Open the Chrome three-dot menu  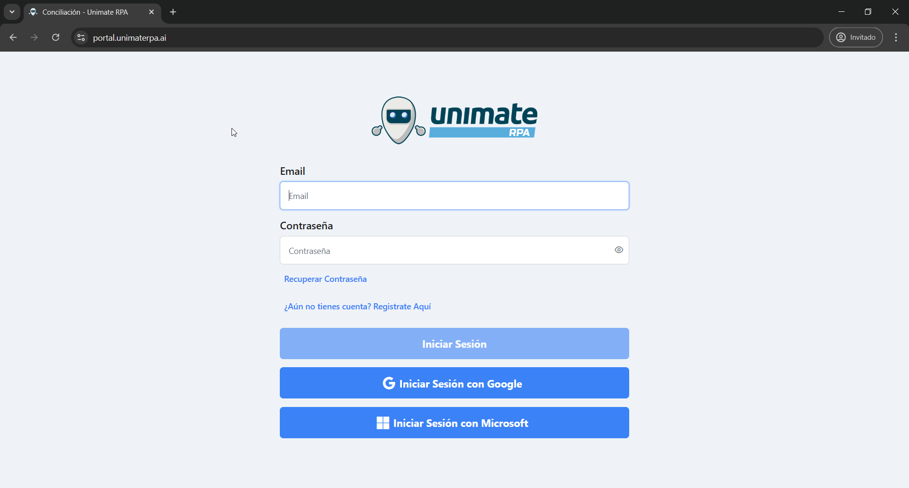(x=896, y=37)
